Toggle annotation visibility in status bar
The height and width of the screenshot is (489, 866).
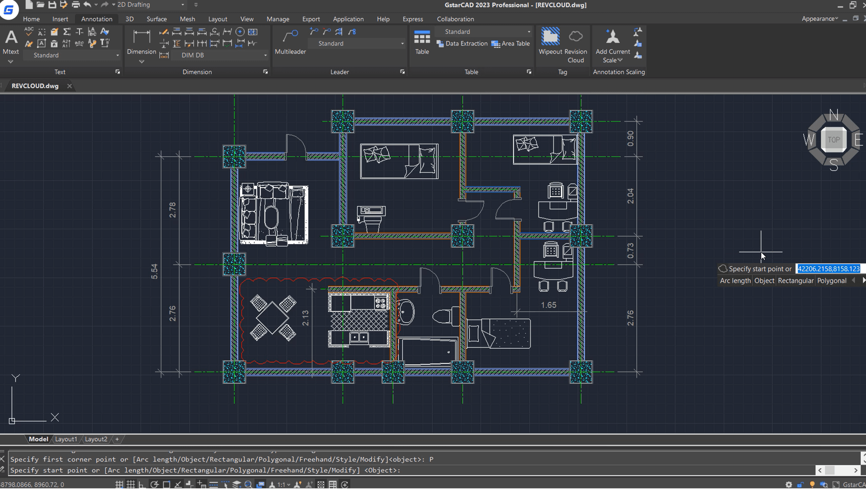pyautogui.click(x=297, y=485)
